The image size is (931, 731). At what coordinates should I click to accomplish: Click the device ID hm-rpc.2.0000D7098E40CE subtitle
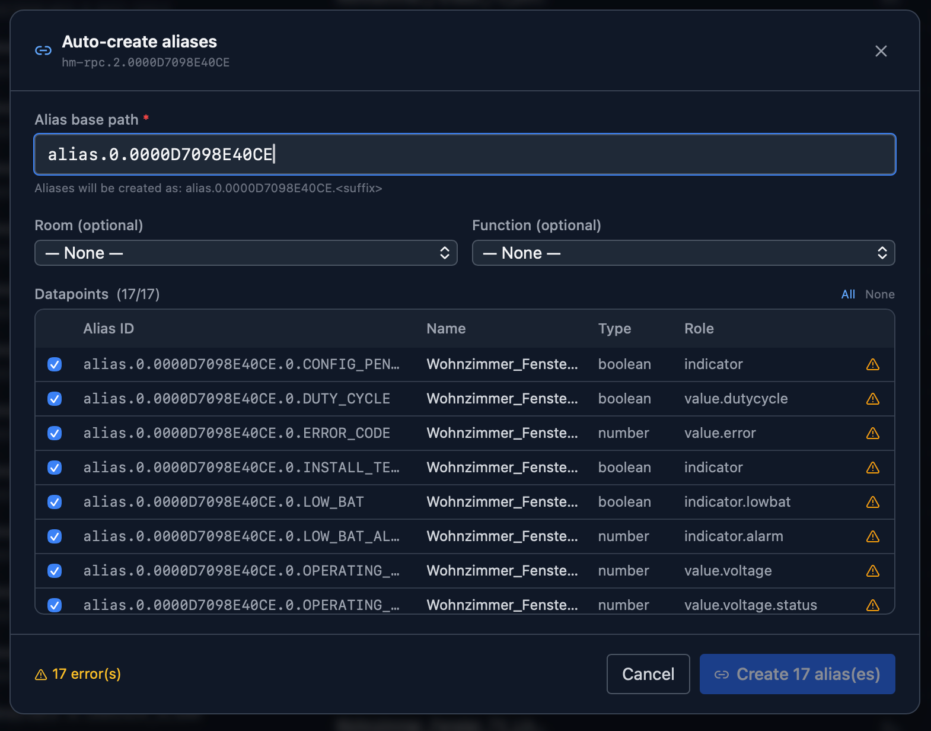coord(145,62)
